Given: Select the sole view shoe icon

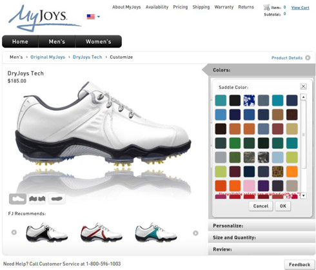Looking at the screenshot, I should coord(57,198).
